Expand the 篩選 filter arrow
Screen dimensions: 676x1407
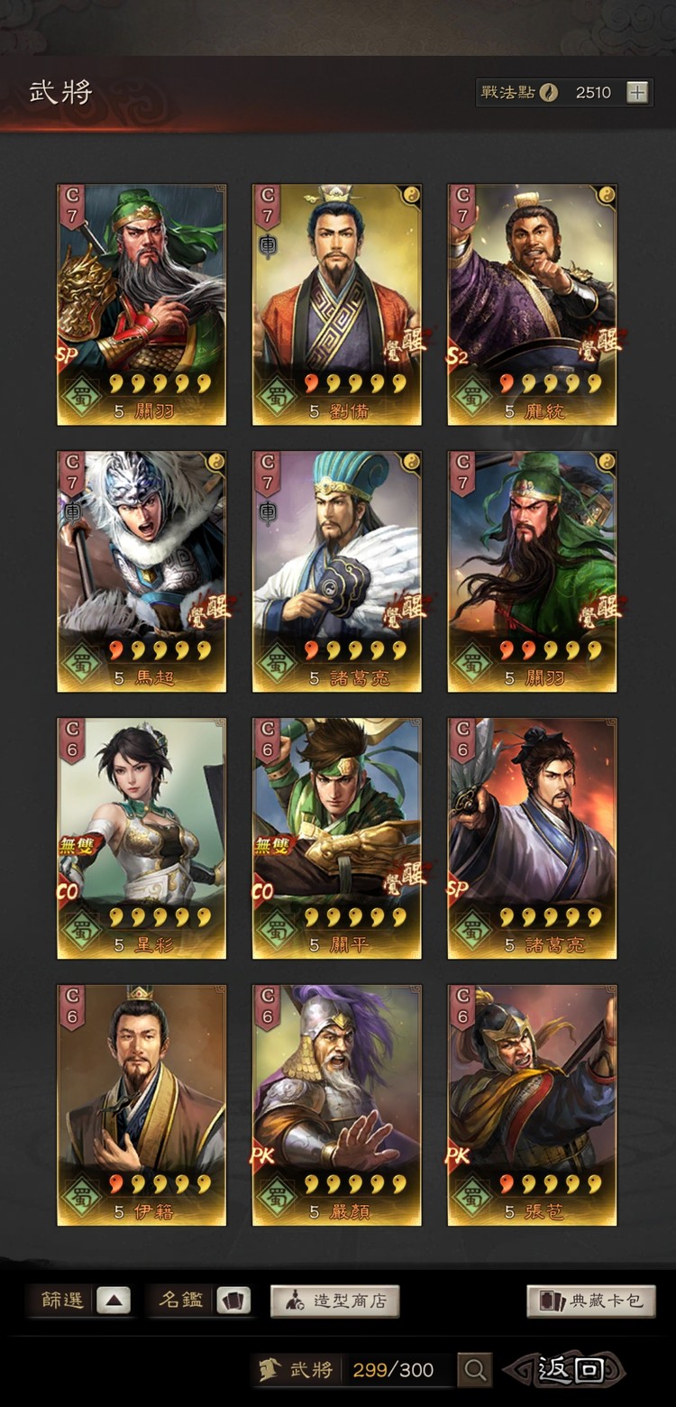click(114, 1301)
